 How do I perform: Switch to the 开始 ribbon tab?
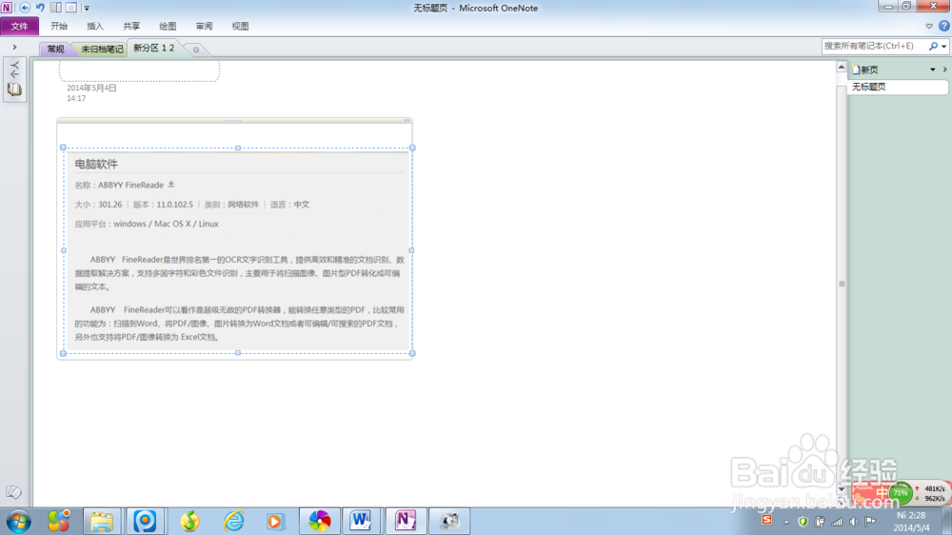coord(59,26)
